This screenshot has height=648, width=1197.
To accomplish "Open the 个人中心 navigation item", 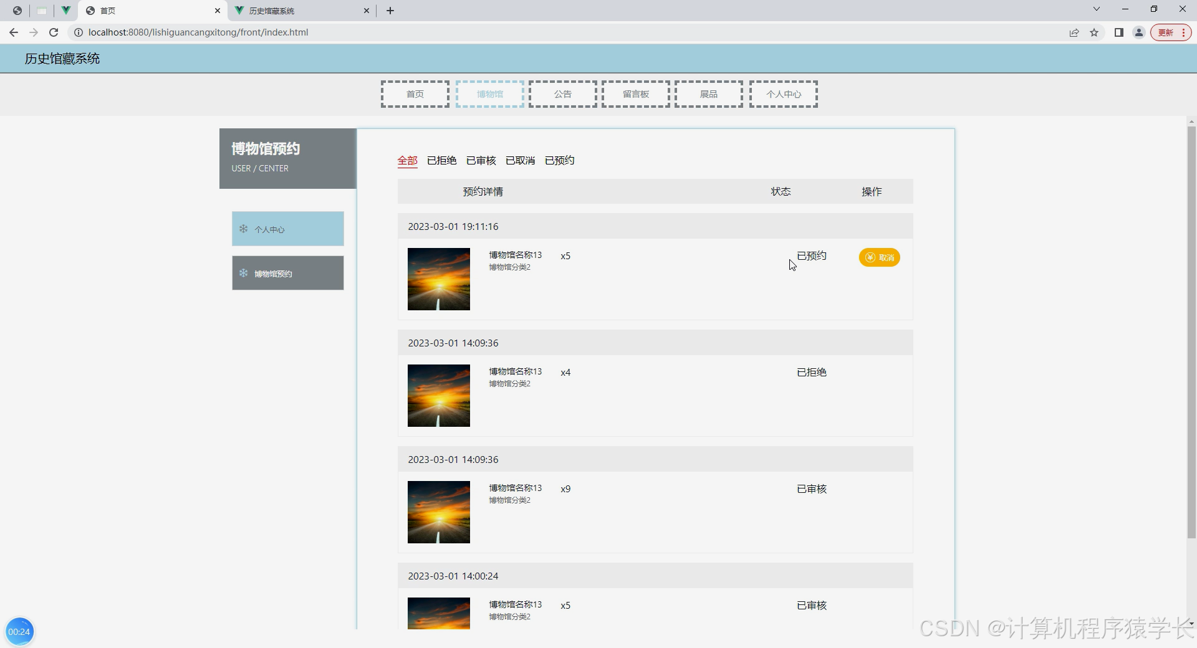I will pyautogui.click(x=784, y=94).
